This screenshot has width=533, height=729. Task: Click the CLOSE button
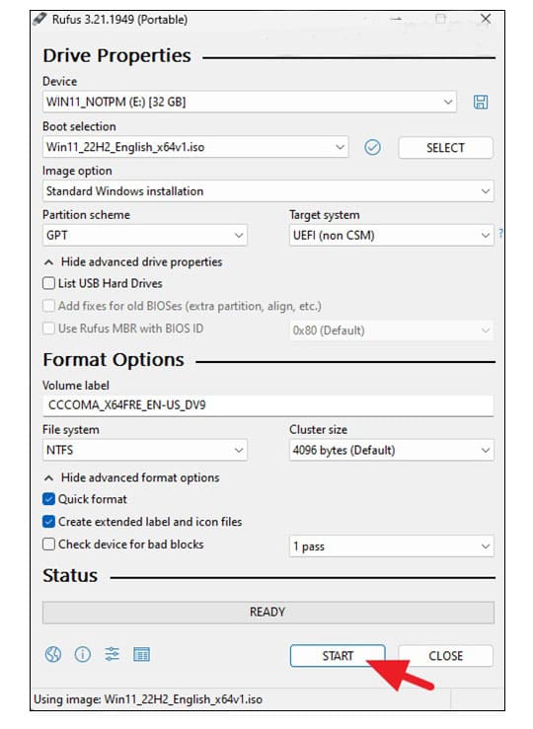pos(445,656)
